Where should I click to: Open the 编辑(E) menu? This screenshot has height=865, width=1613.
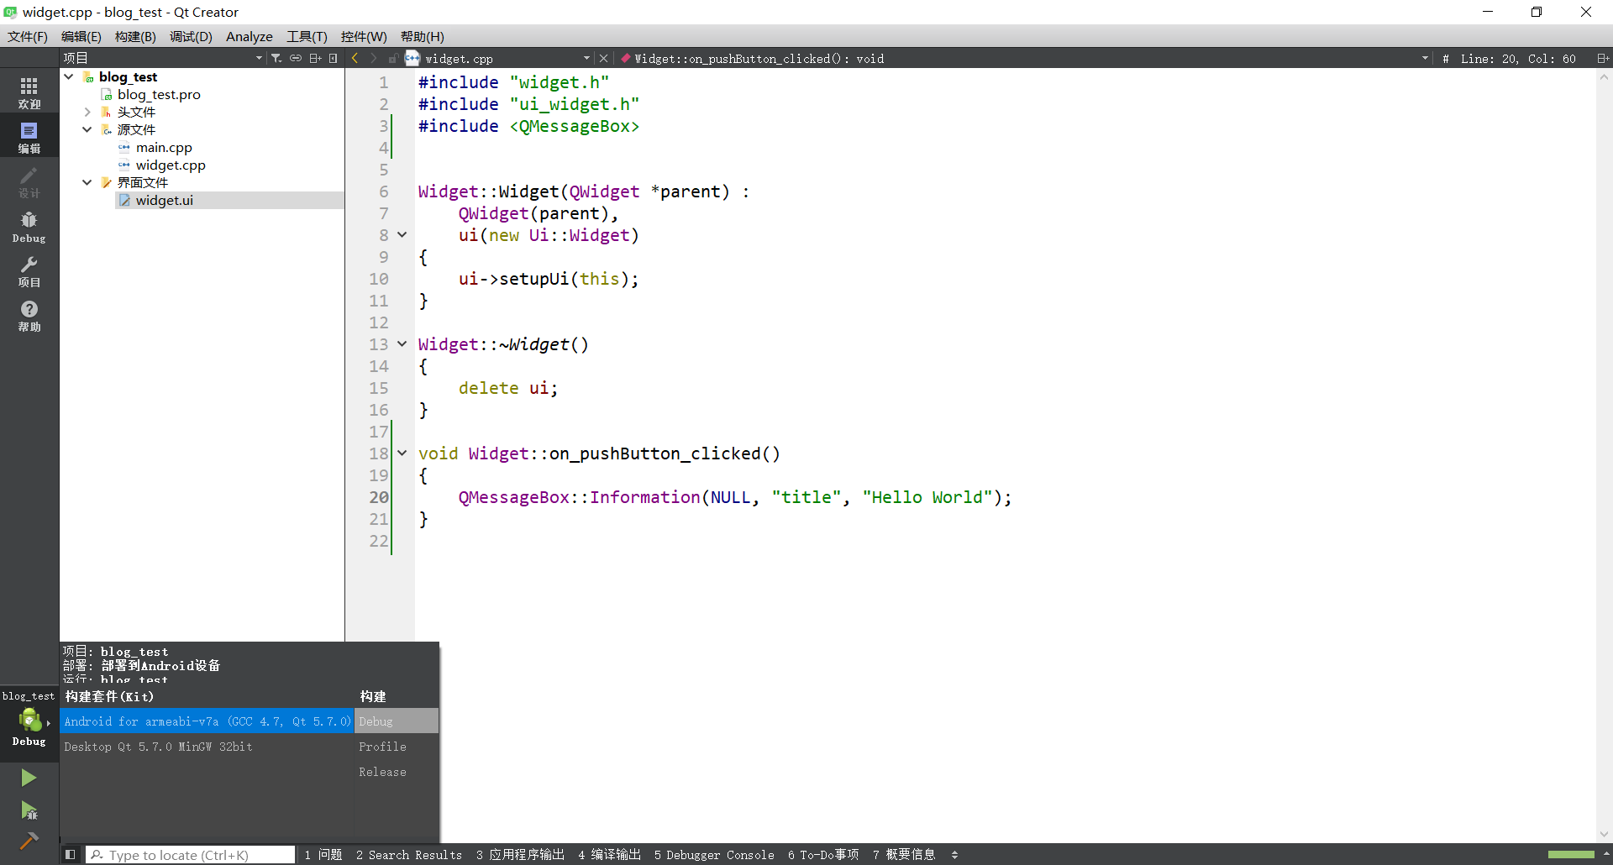81,36
